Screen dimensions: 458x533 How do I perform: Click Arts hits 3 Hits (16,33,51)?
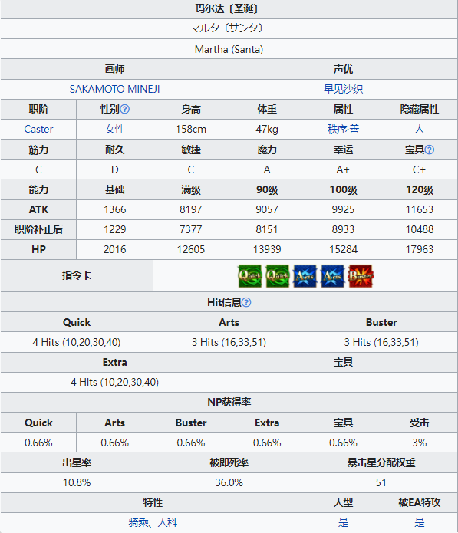[229, 342]
